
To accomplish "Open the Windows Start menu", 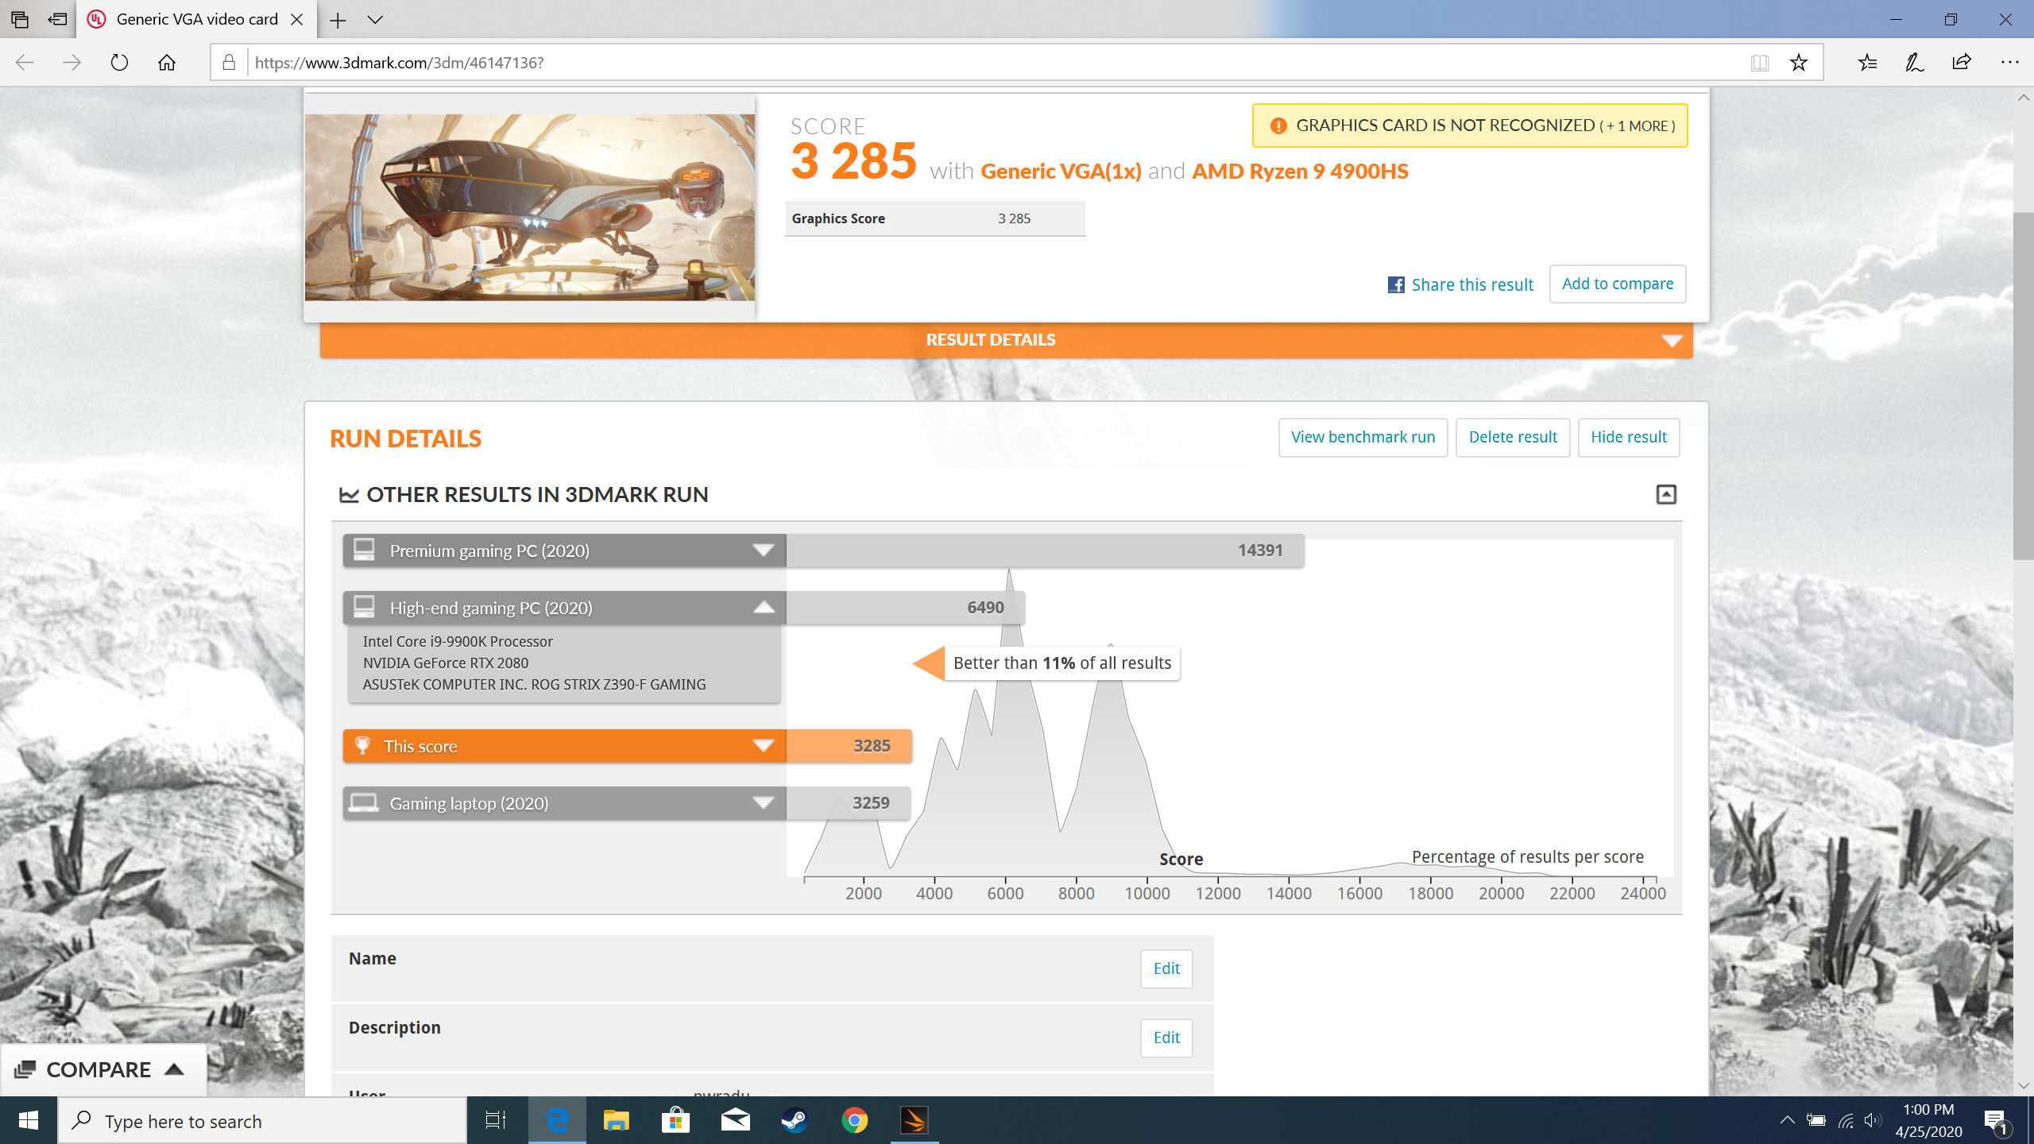I will coord(29,1121).
